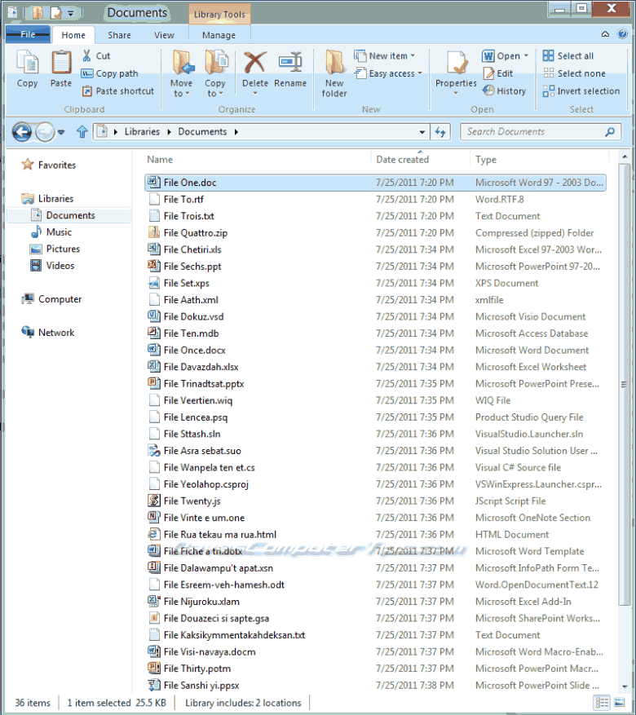Viewport: 636px width, 715px height.
Task: Click Invert selection
Action: pyautogui.click(x=581, y=90)
